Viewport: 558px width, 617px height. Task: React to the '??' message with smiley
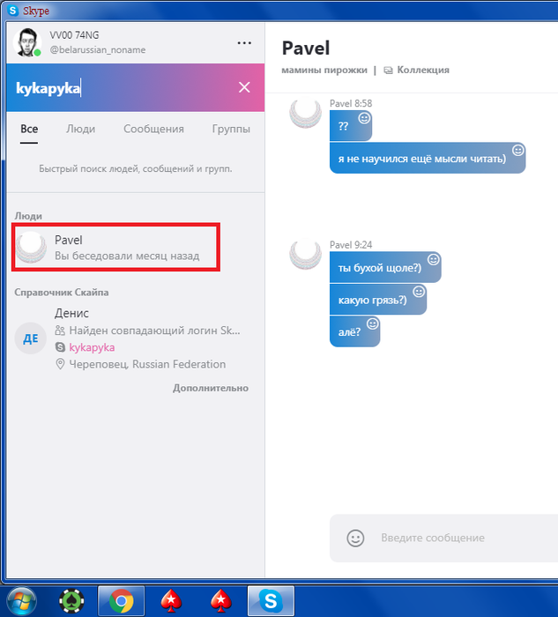[x=364, y=117]
